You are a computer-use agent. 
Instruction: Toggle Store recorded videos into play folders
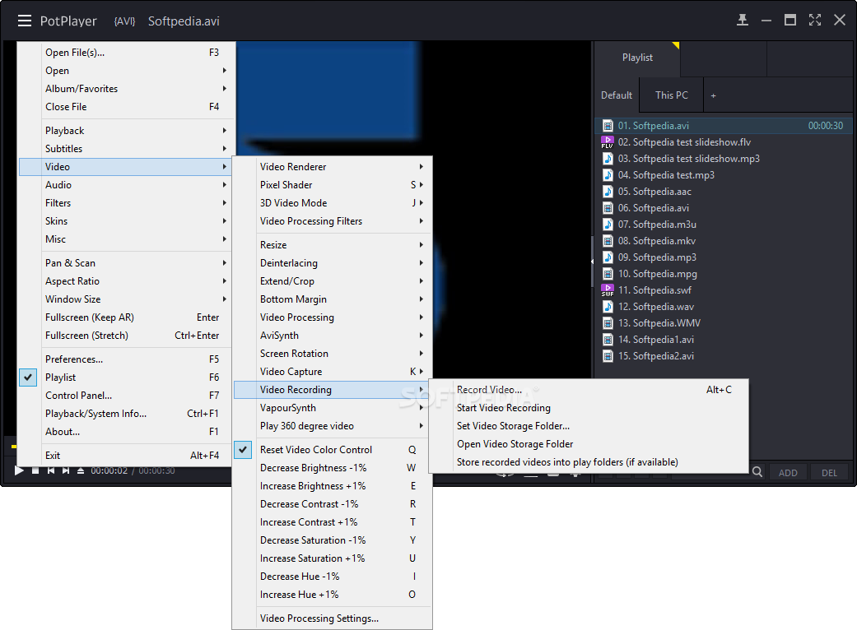click(589, 462)
